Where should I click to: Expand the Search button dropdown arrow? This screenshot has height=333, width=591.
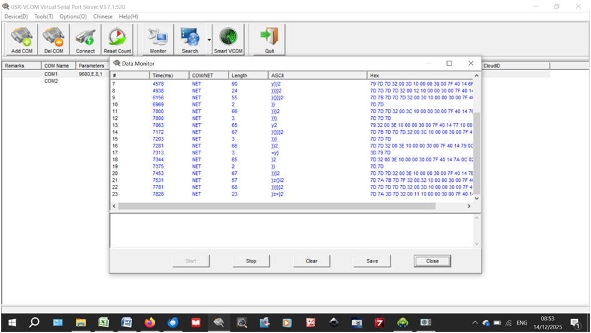coord(209,40)
